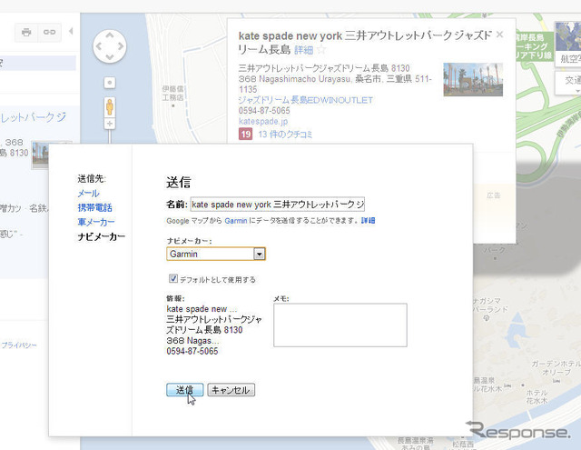Open the palm tree place photo thumbnail

473,79
